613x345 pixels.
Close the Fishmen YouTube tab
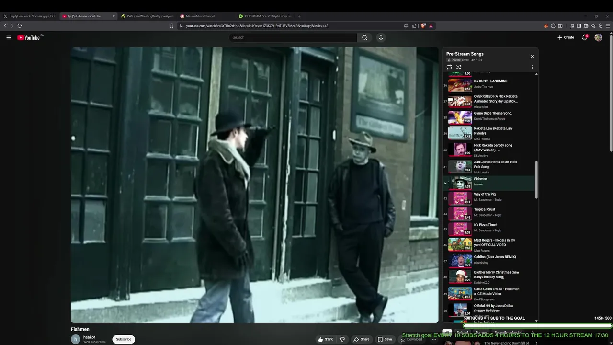tap(114, 16)
